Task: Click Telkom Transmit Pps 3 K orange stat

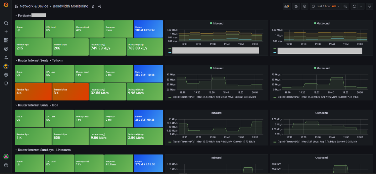Action: 70,92
